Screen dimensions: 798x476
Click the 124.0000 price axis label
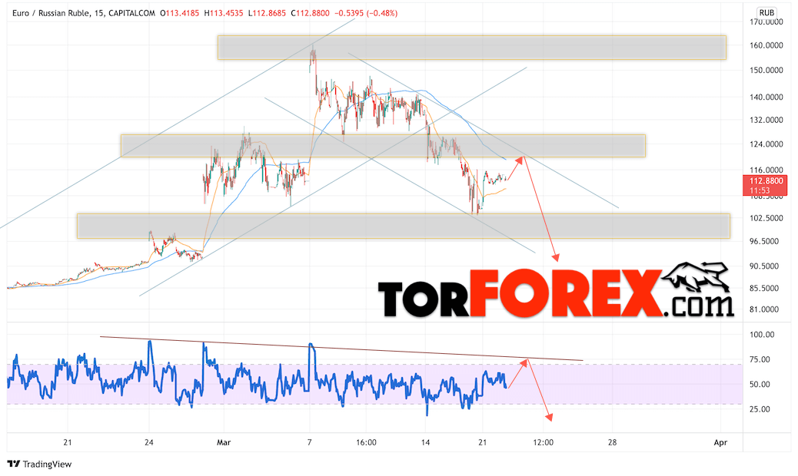click(766, 144)
